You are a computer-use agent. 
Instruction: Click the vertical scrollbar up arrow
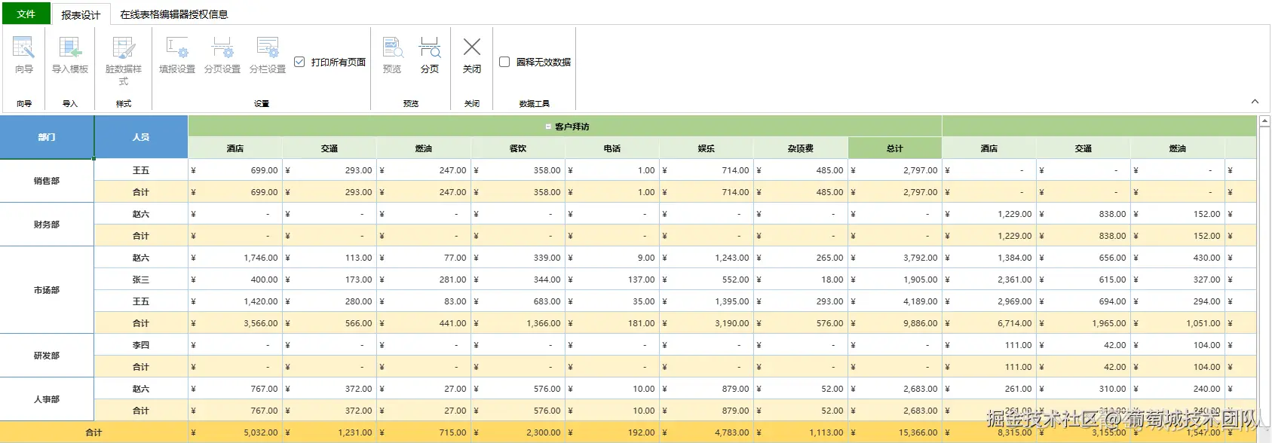click(x=1264, y=121)
